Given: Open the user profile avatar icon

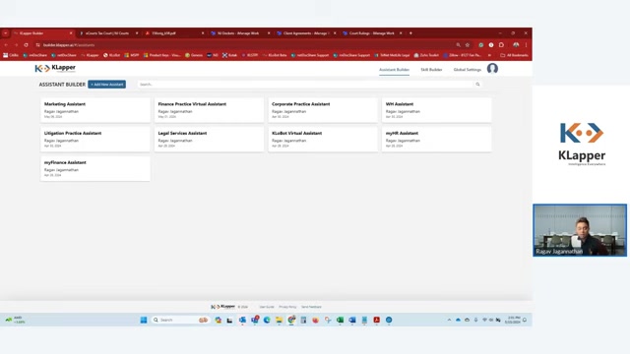Looking at the screenshot, I should [492, 69].
